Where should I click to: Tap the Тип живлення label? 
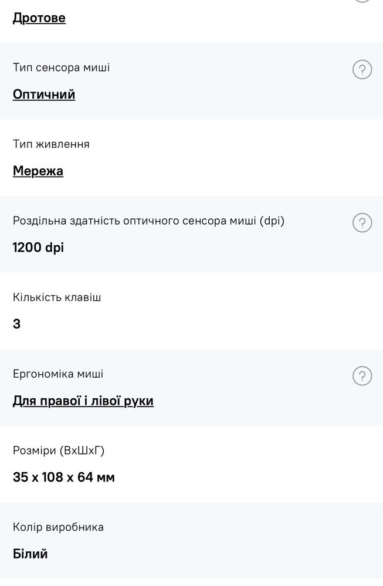51,144
